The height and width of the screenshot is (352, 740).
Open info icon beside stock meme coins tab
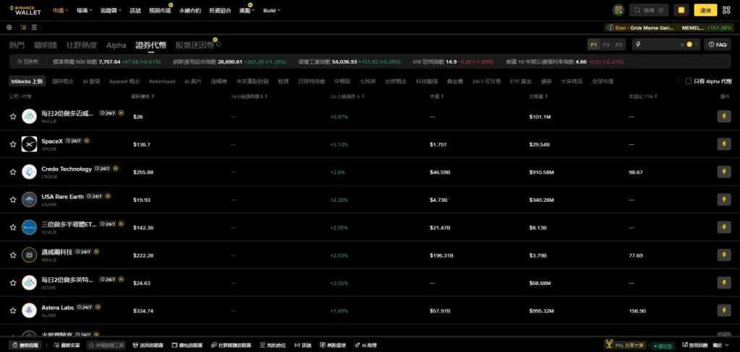[218, 45]
